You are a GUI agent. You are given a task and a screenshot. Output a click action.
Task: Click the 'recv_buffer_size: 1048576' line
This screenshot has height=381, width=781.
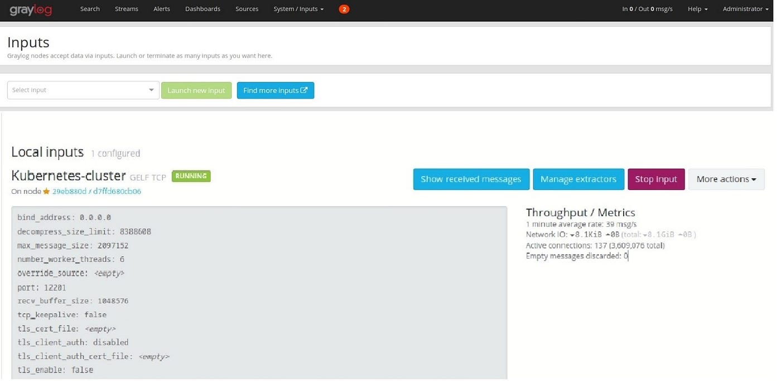73,301
